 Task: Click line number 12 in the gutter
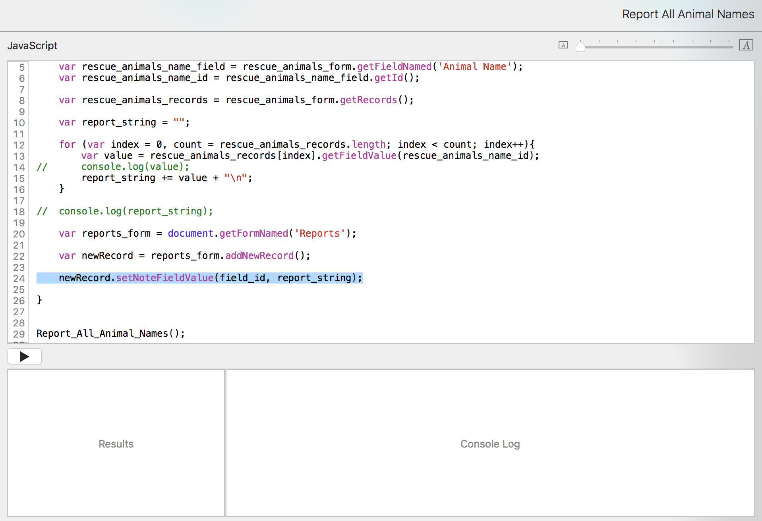click(19, 145)
